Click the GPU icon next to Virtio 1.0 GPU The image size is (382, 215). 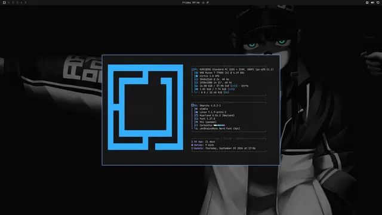click(196, 76)
